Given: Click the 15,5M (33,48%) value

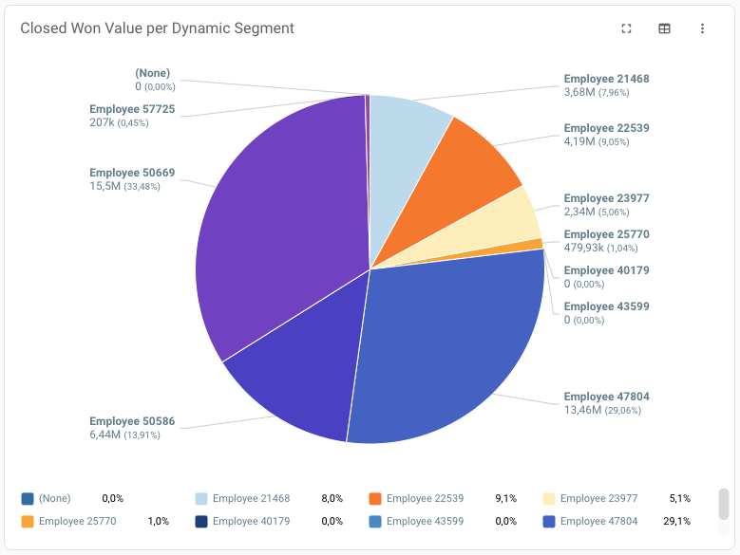Looking at the screenshot, I should click(x=125, y=187).
